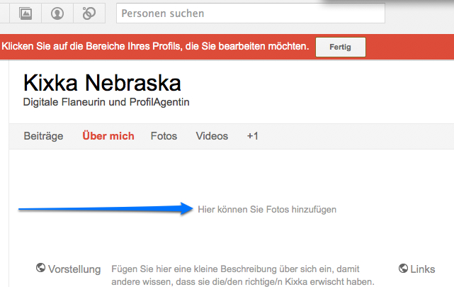Screen dimensions: 454x287
Task: Click the Links section label
Action: [422, 269]
